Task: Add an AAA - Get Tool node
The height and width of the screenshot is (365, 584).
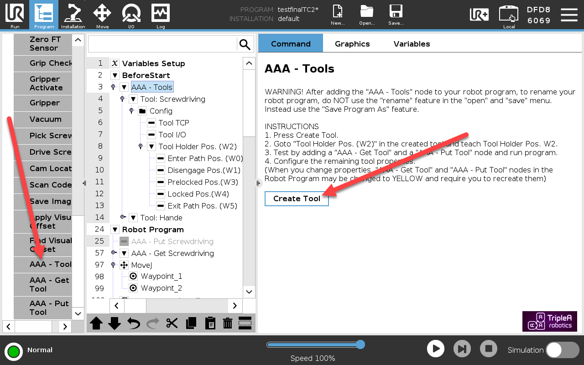Action: pos(43,285)
